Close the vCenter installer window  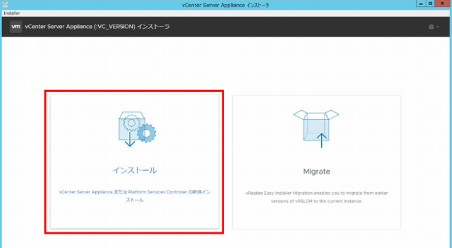[443, 4]
